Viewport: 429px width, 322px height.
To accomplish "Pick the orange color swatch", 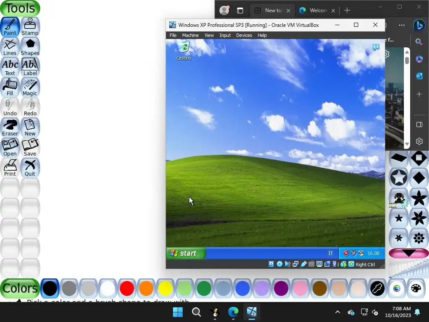I will [x=146, y=288].
